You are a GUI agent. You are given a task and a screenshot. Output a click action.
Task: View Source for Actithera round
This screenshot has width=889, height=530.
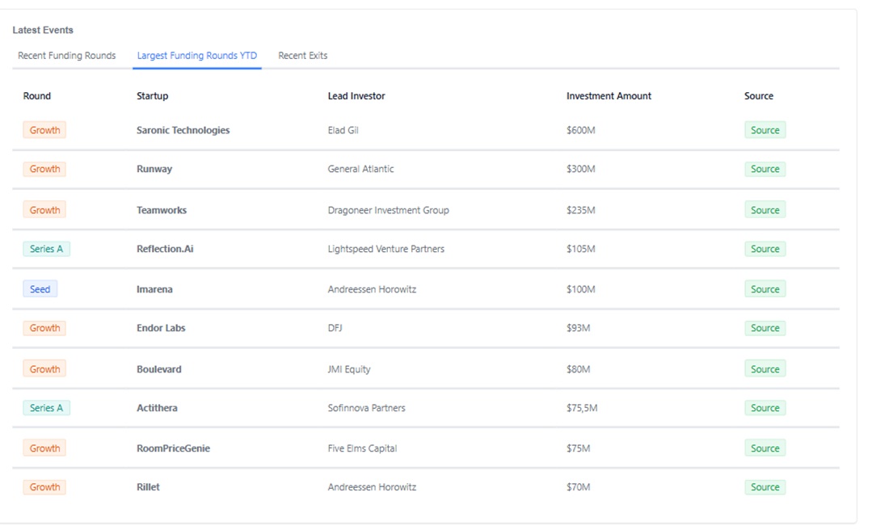pyautogui.click(x=765, y=408)
